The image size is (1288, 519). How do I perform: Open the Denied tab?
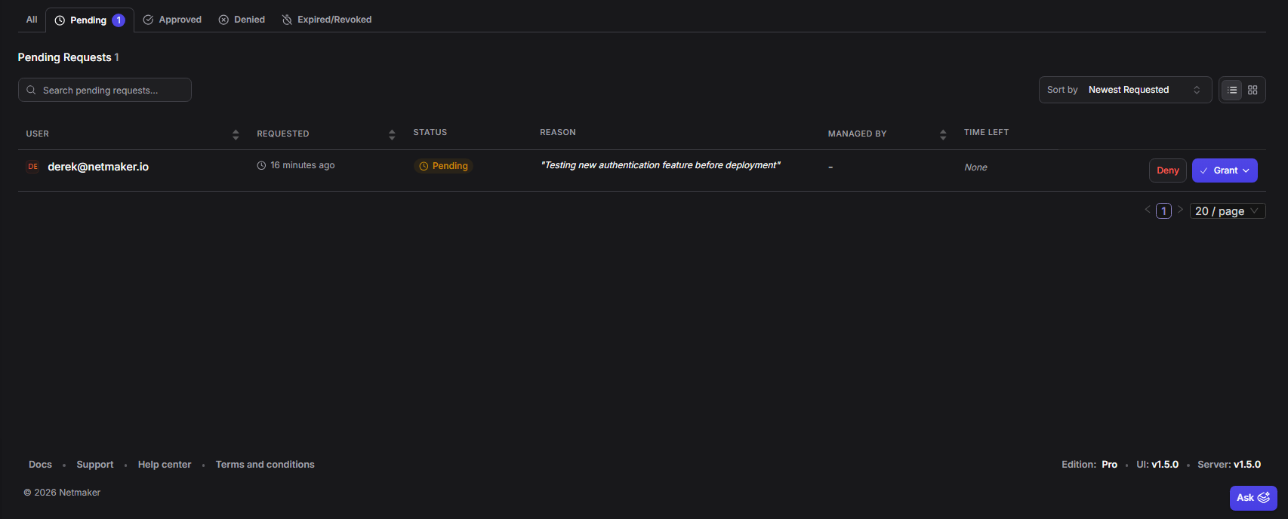pos(242,20)
